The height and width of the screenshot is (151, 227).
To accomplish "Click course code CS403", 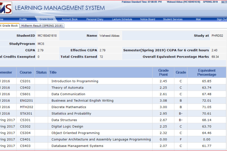I will pyautogui.click(x=25, y=146).
